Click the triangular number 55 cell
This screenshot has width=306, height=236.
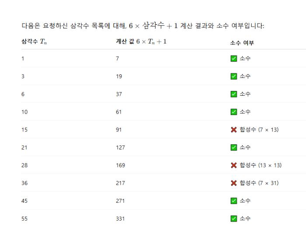click(24, 219)
